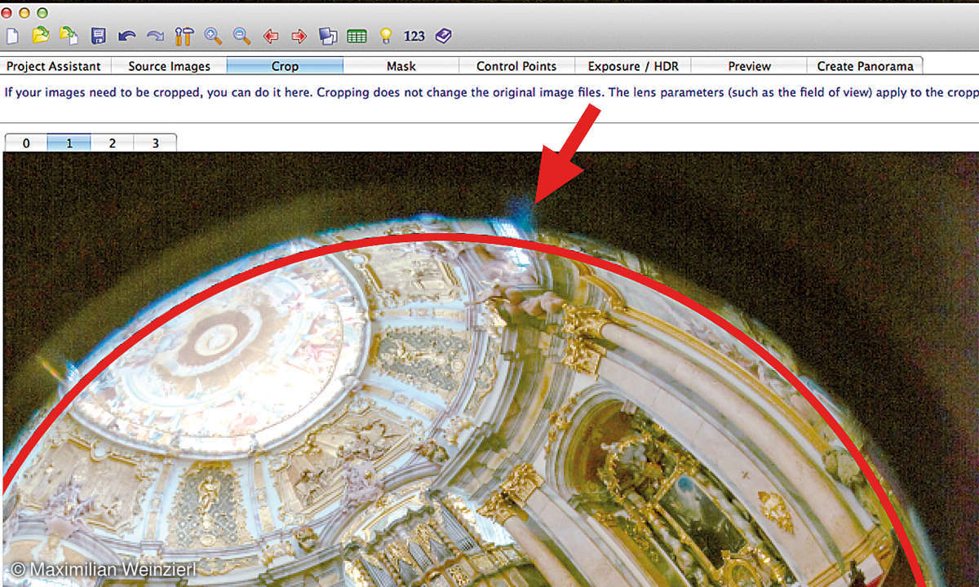Screen dimensions: 979x587
Task: Create a new project with the blank page icon
Action: click(x=12, y=36)
